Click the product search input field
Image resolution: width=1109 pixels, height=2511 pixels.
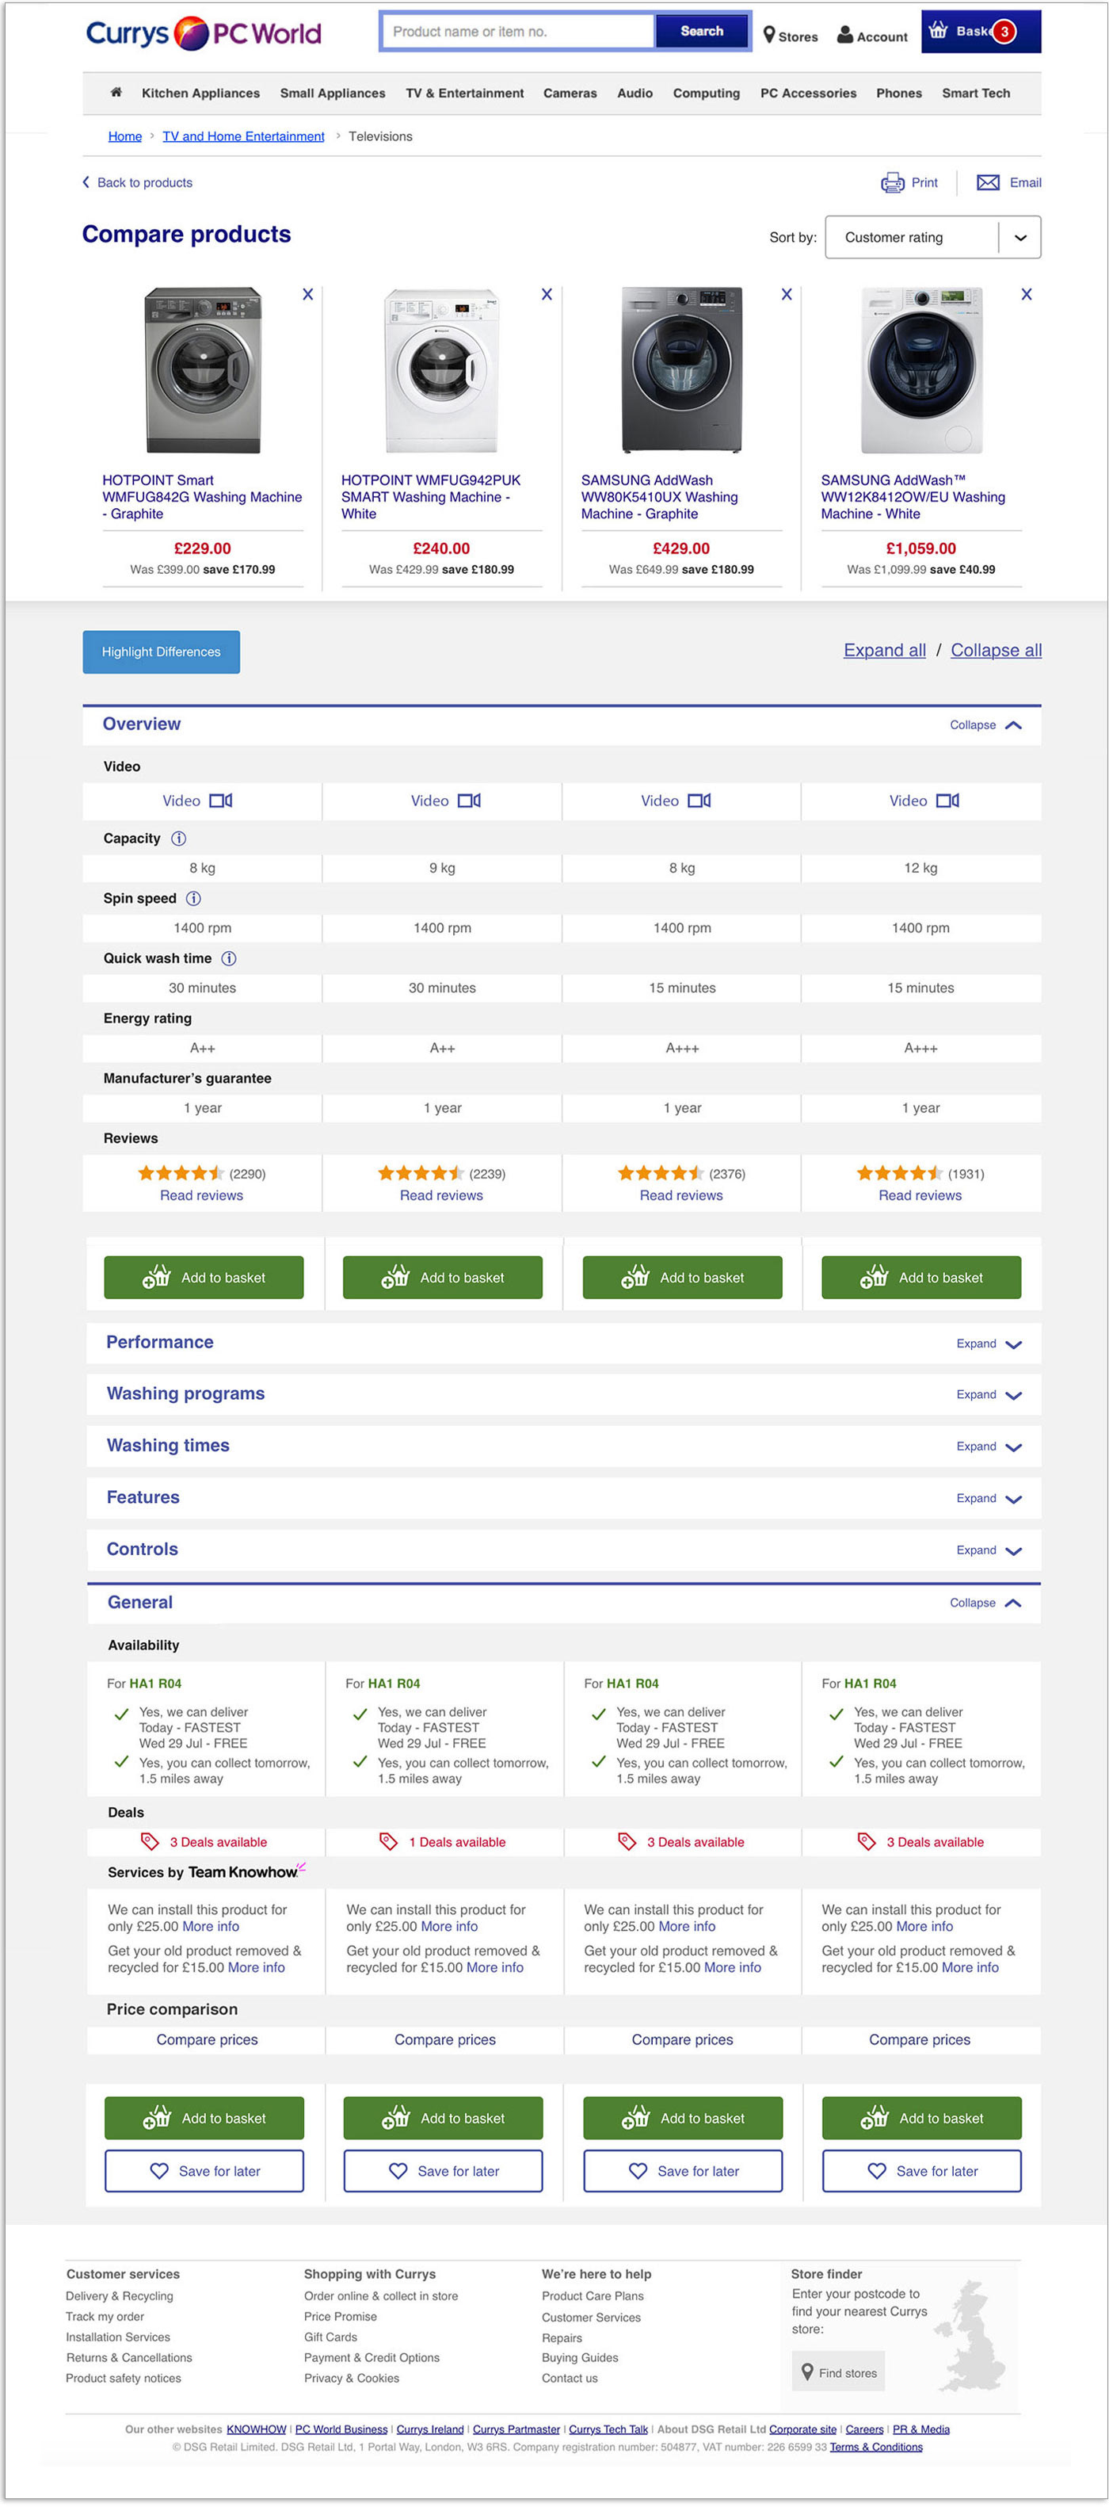[517, 31]
